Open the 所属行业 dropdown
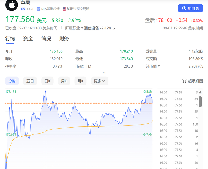Screen dimensions: 208x169 (x=74, y=28)
